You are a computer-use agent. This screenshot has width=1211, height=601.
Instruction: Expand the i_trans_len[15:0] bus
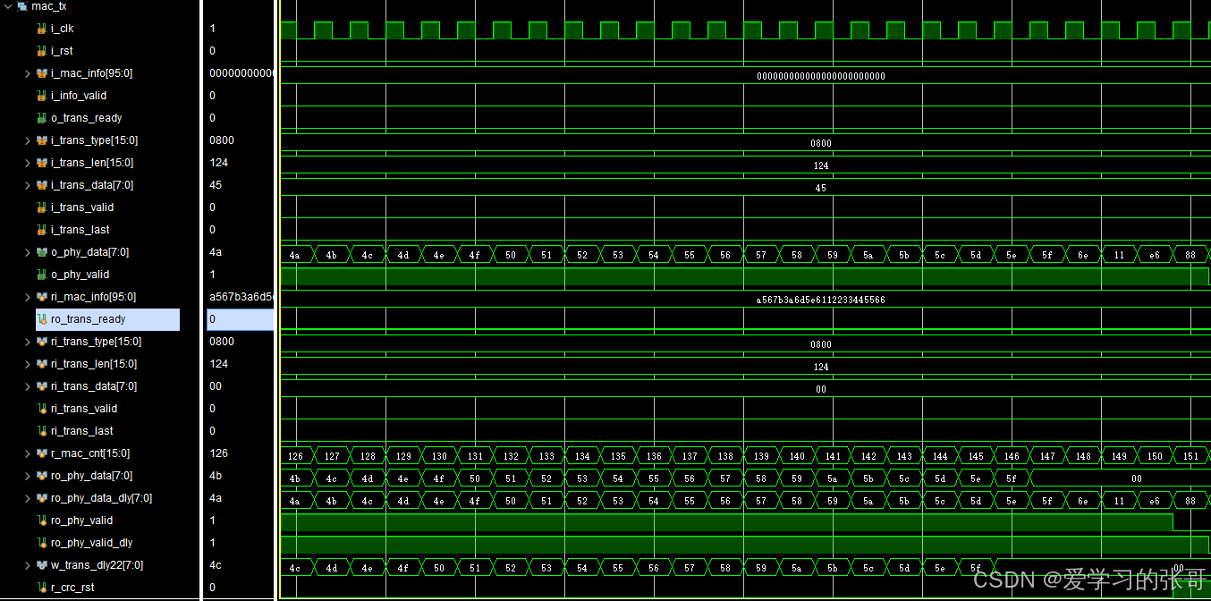point(28,163)
